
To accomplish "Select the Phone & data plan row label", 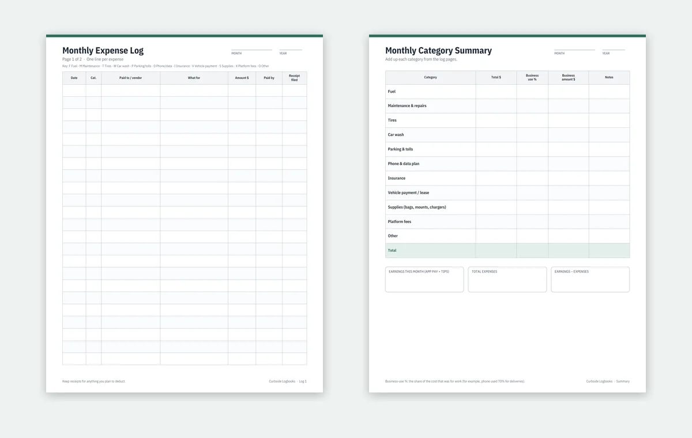I will point(404,164).
